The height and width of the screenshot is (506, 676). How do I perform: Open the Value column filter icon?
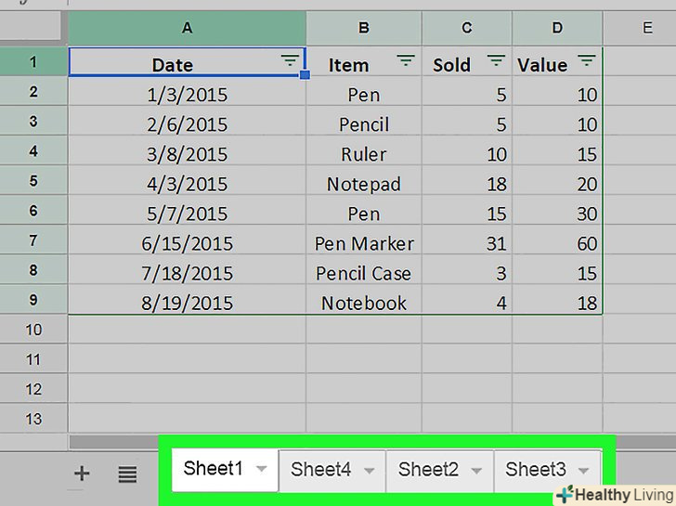click(586, 61)
